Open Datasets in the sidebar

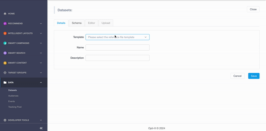tap(12, 90)
